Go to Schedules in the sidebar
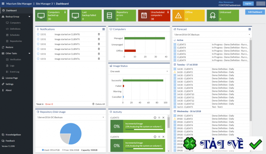266x154 pixels. 15,35
